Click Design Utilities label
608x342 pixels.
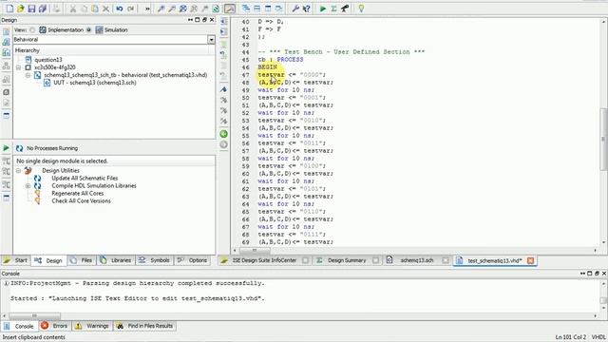(x=61, y=171)
